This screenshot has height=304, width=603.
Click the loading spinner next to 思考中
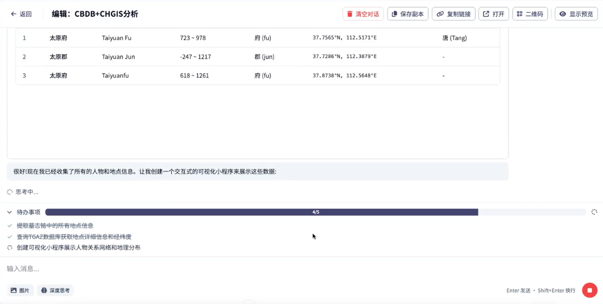(9, 192)
